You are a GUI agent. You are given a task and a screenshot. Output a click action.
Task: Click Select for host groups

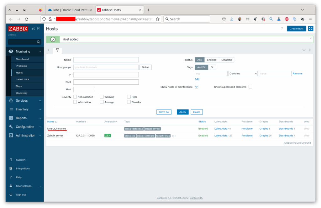[145, 67]
